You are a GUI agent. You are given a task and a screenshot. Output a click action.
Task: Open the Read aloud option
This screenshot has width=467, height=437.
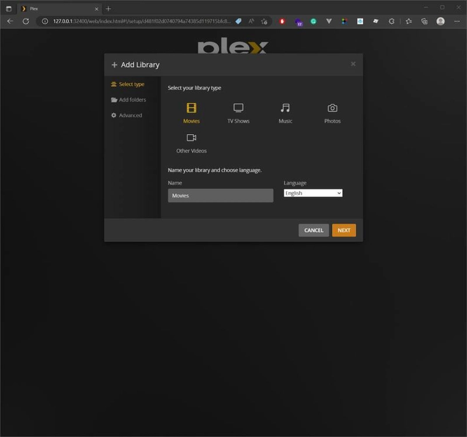point(252,21)
